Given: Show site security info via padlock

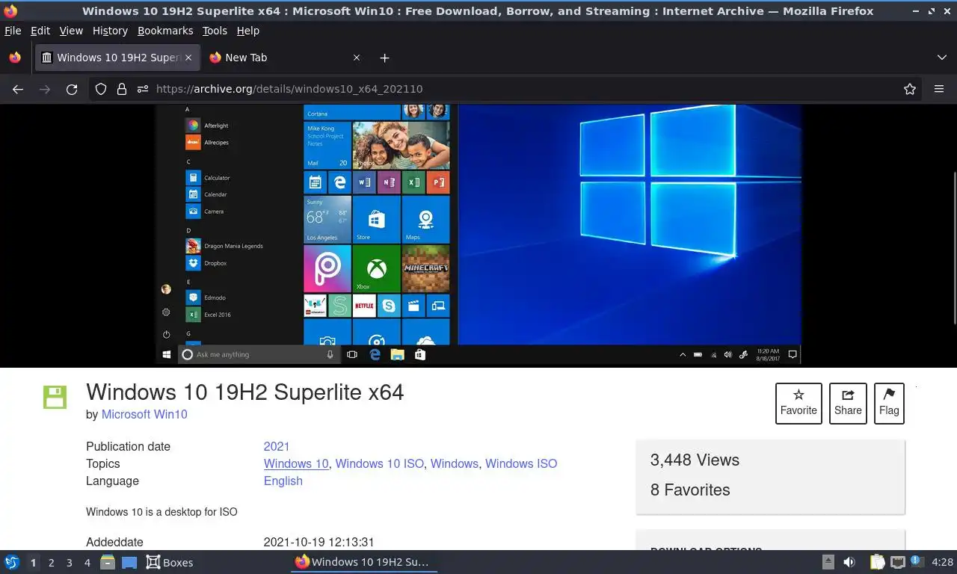Looking at the screenshot, I should 122,89.
